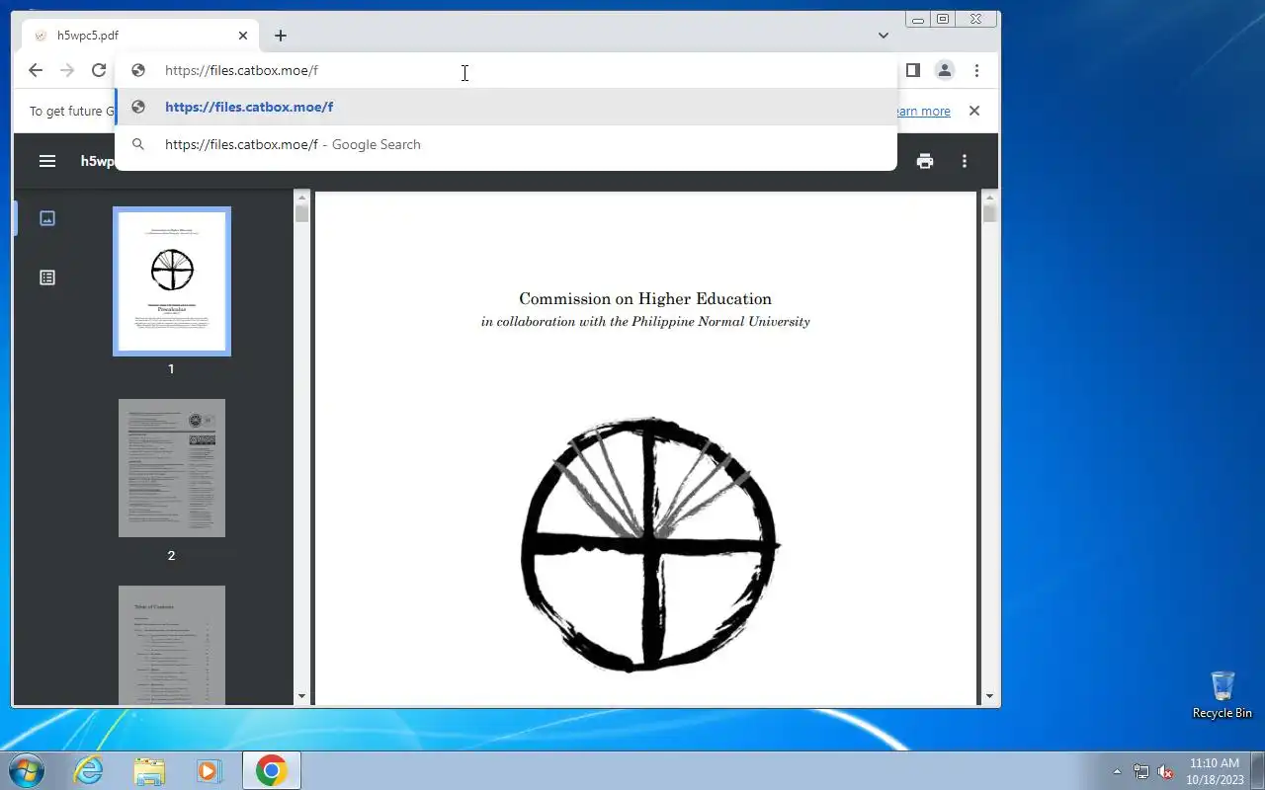
Task: Open Windows Media Player on the taskbar
Action: point(210,770)
